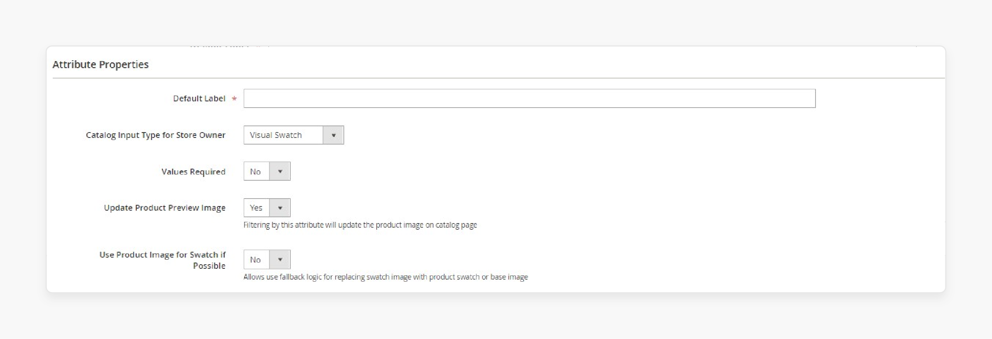Viewport: 992px width, 339px height.
Task: Open Catalog Input Type dropdown showing Visual Swatch
Action: click(x=294, y=135)
